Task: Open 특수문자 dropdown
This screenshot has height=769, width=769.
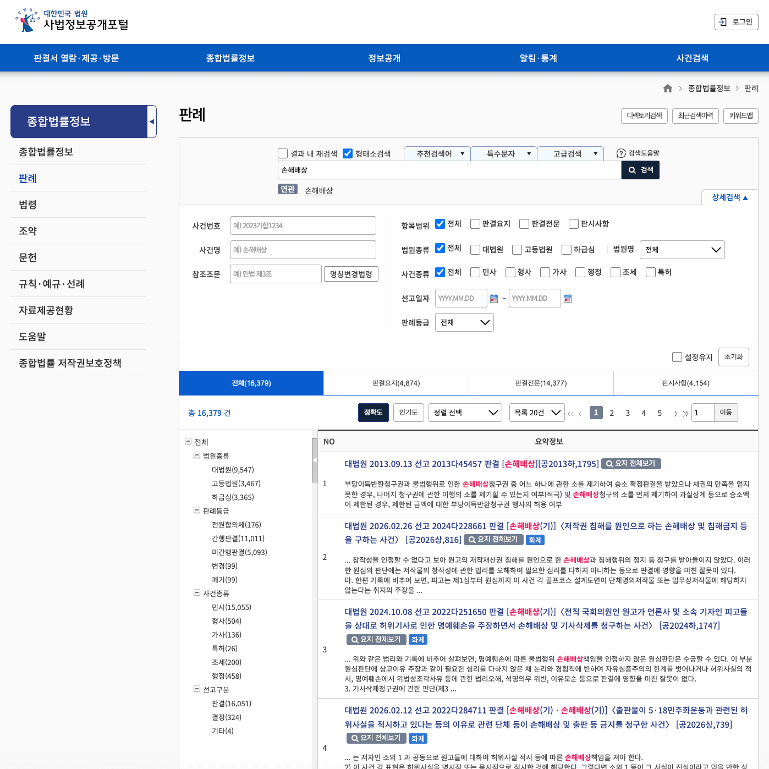Action: 503,153
